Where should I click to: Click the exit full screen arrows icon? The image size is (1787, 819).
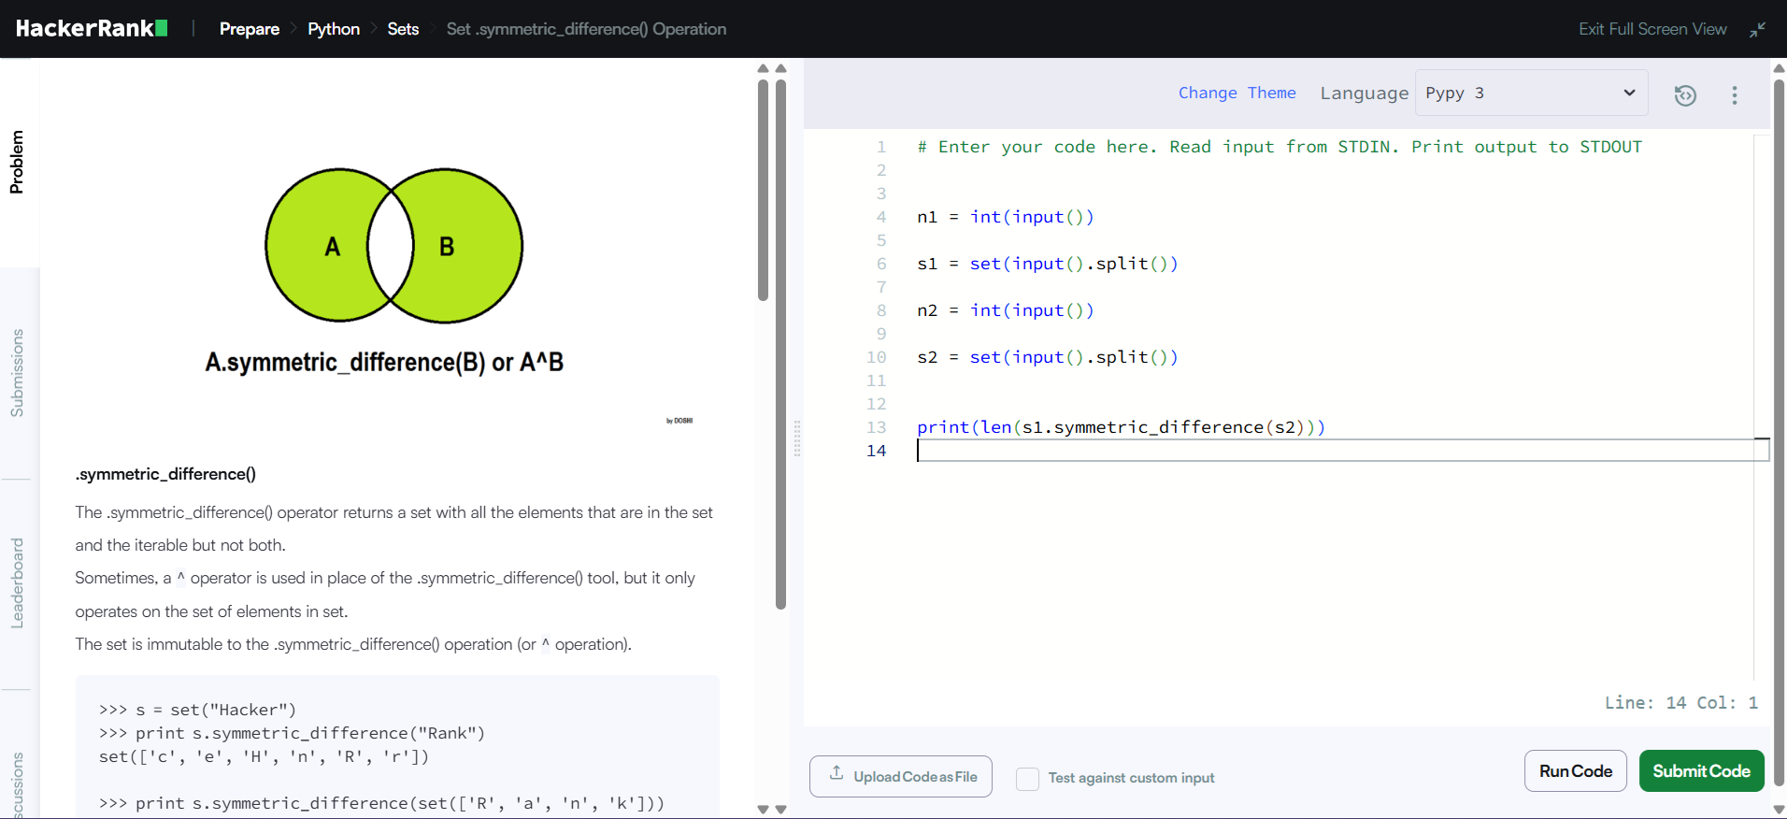(x=1757, y=29)
